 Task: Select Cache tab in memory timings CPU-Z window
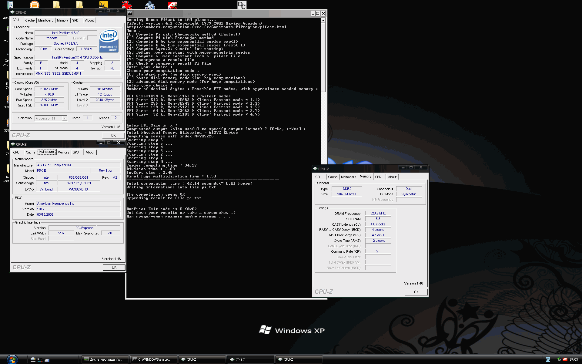(333, 177)
